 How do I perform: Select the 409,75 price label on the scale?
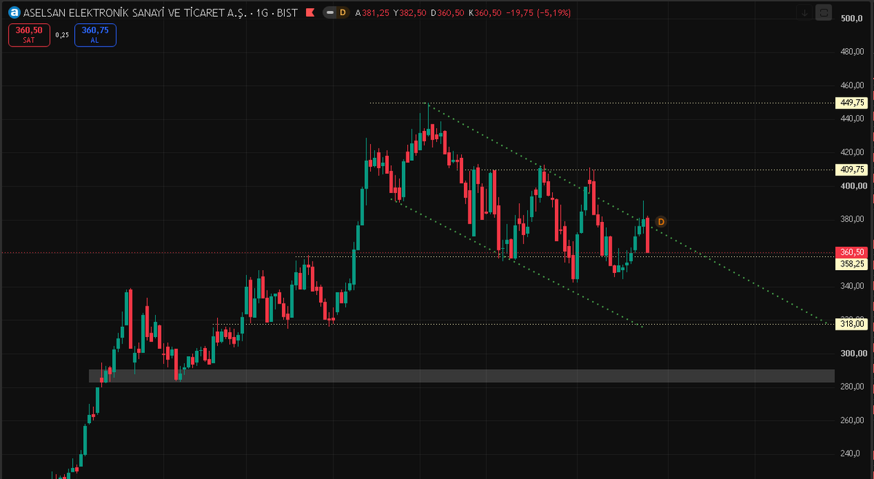pyautogui.click(x=851, y=170)
